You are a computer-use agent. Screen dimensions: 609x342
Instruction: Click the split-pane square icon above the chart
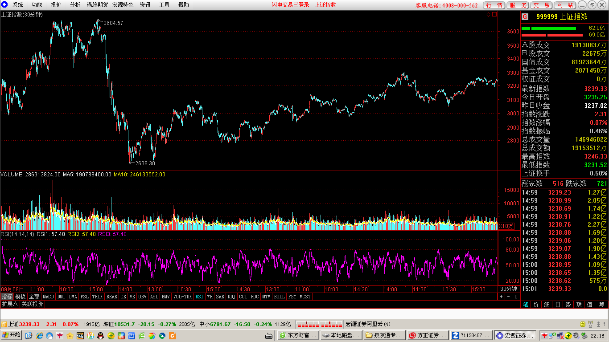(x=494, y=15)
